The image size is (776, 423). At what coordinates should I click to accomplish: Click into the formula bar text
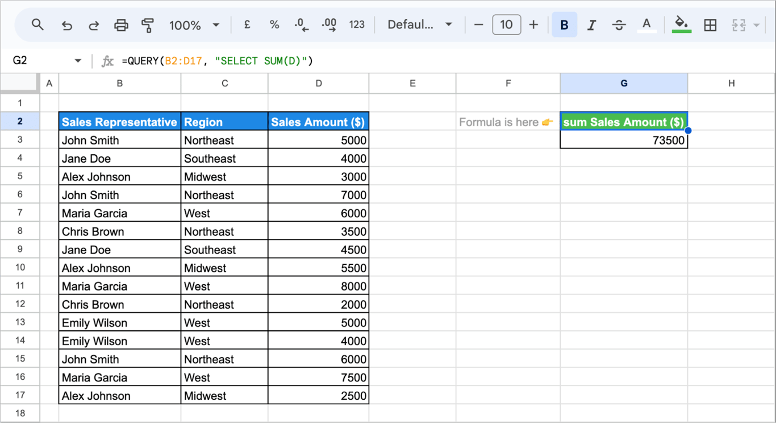point(218,61)
